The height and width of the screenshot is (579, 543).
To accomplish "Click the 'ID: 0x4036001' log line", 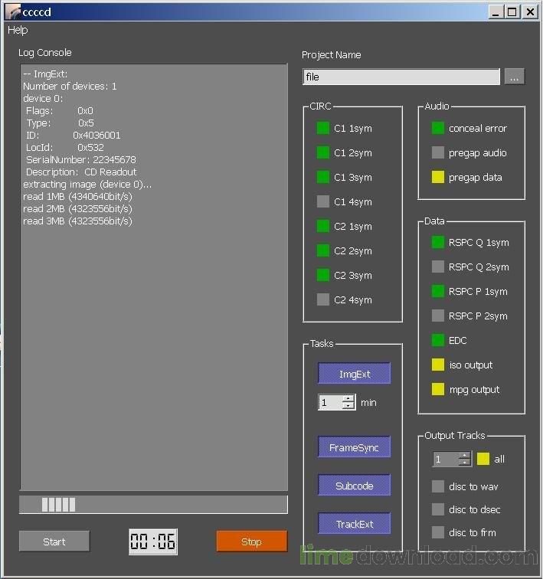I will [73, 135].
